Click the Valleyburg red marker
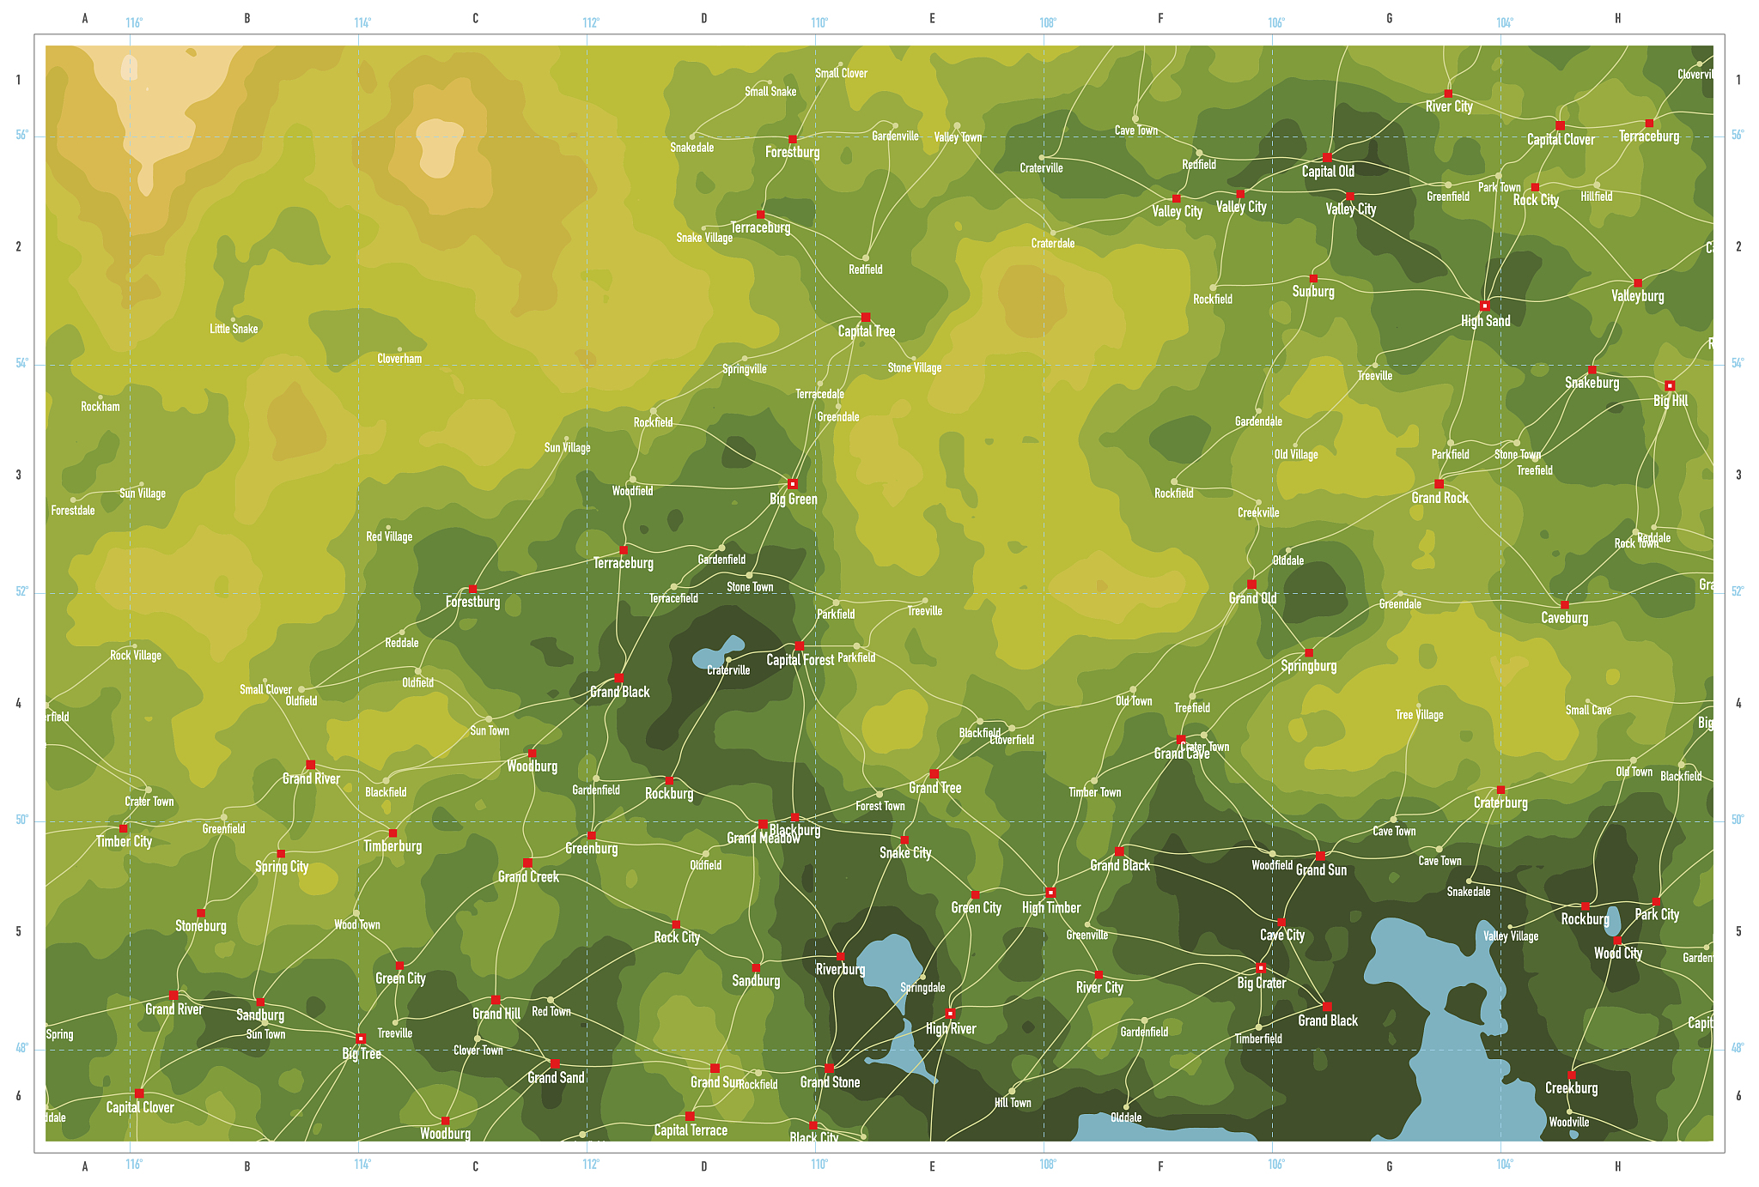 [1638, 283]
